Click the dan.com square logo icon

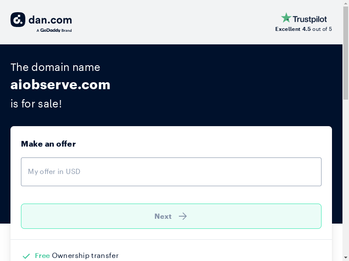(x=18, y=20)
